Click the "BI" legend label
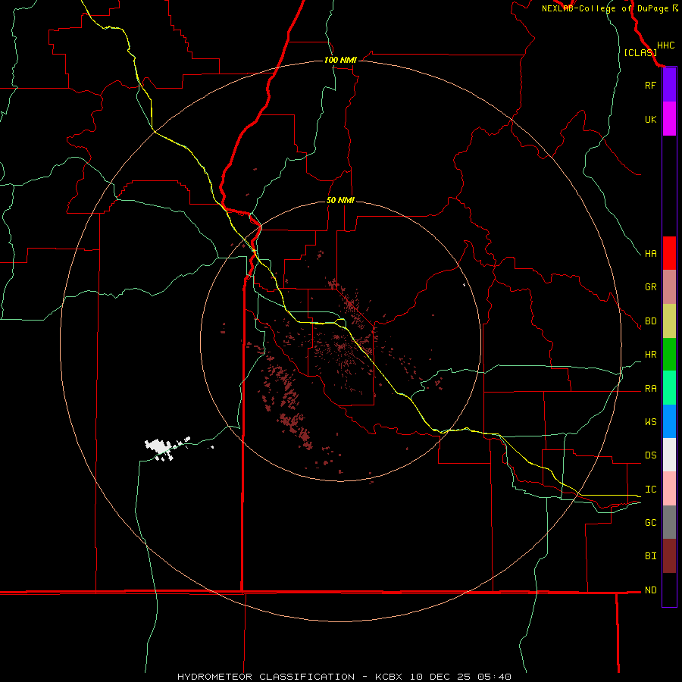This screenshot has height=682, width=682. click(x=650, y=556)
